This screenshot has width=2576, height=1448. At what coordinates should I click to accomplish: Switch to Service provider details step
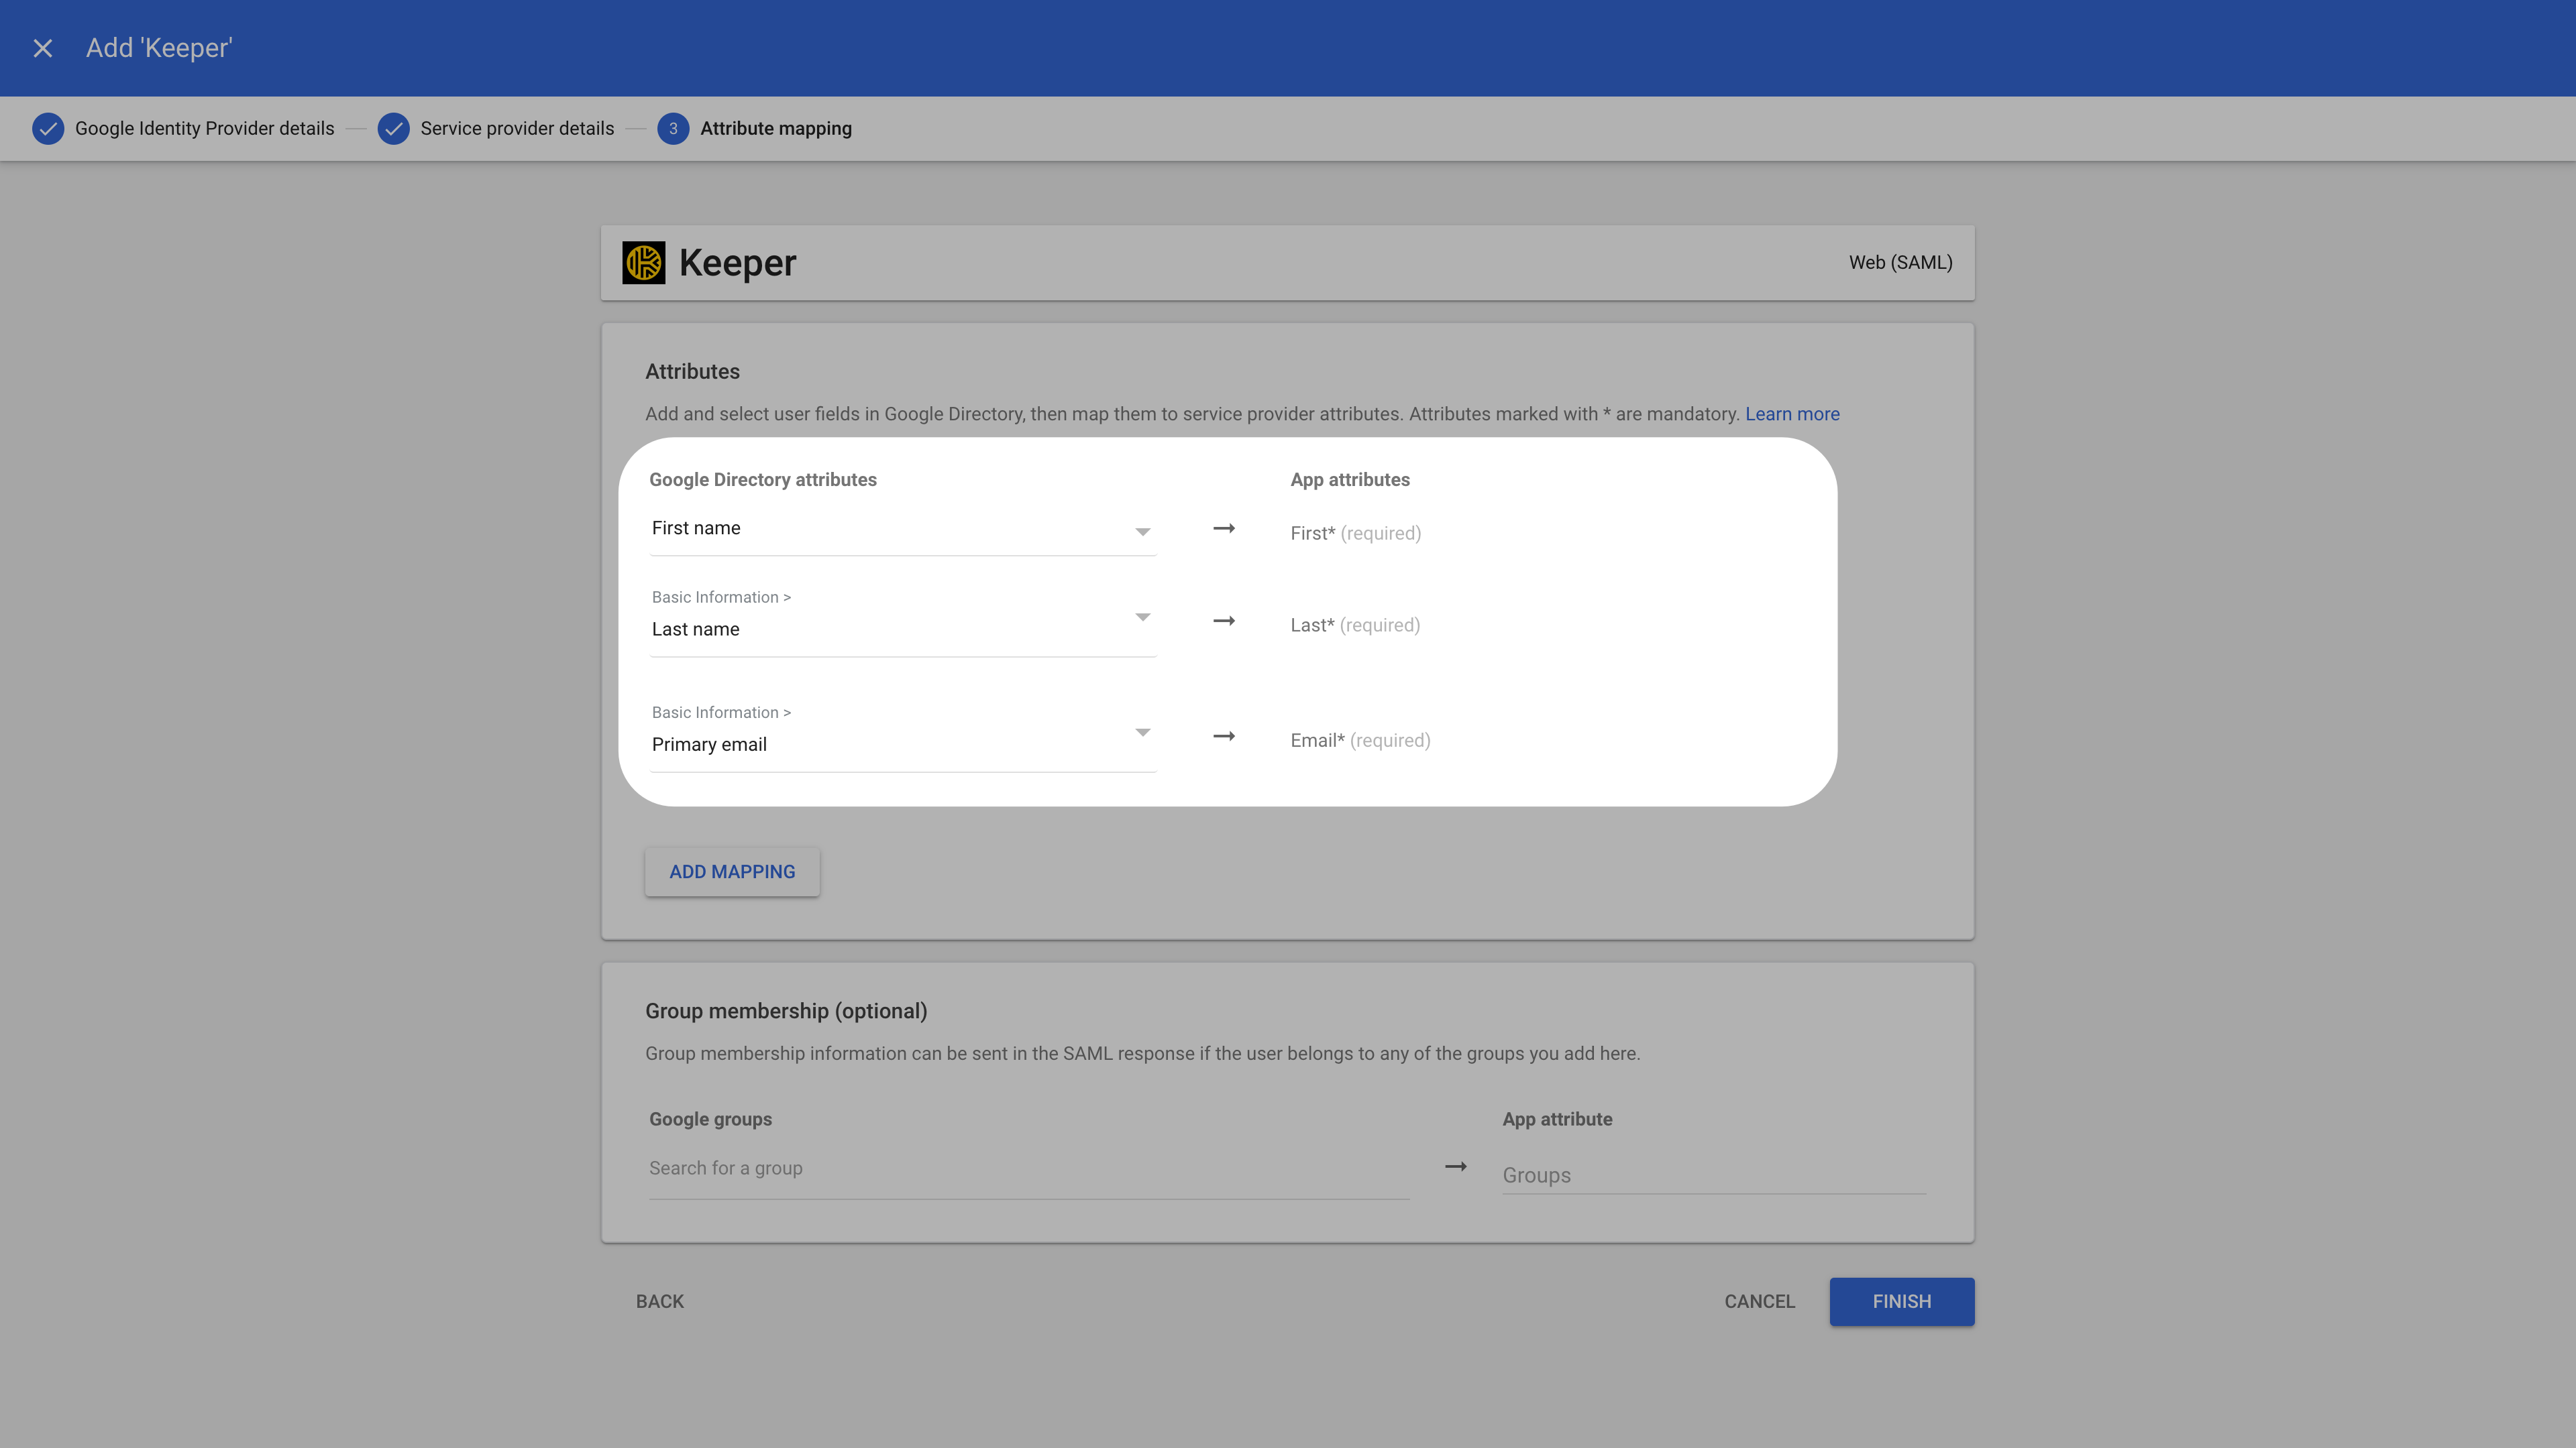tap(516, 128)
